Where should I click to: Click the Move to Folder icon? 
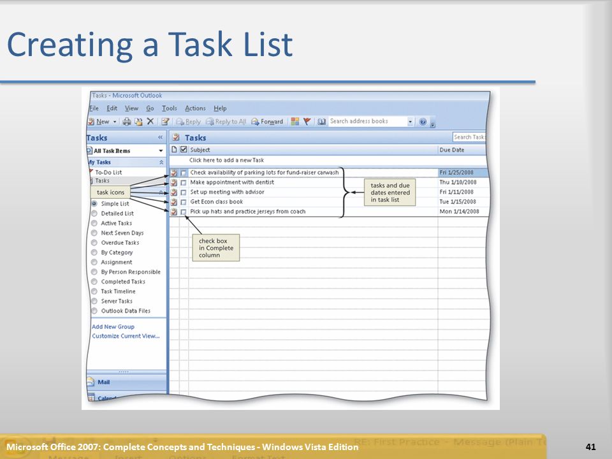(138, 122)
